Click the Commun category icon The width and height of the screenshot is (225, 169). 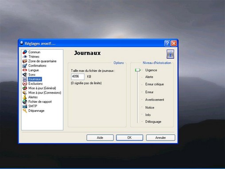[25, 52]
